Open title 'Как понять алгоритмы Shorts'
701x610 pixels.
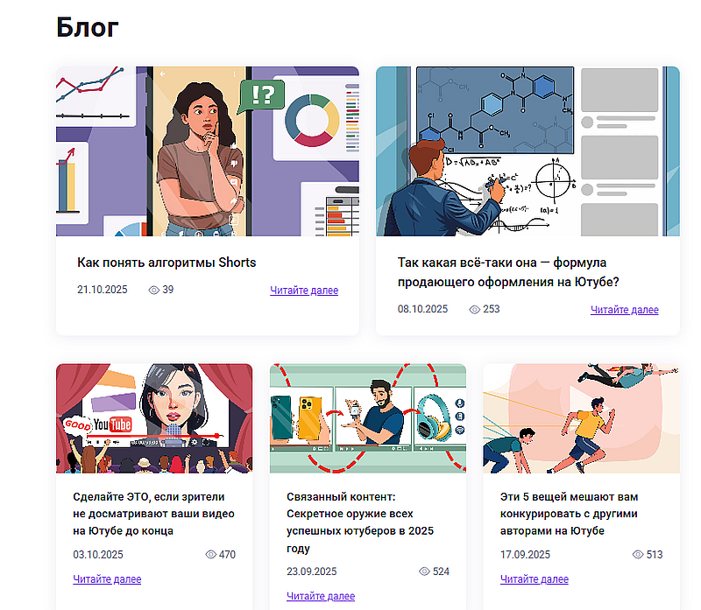click(166, 263)
